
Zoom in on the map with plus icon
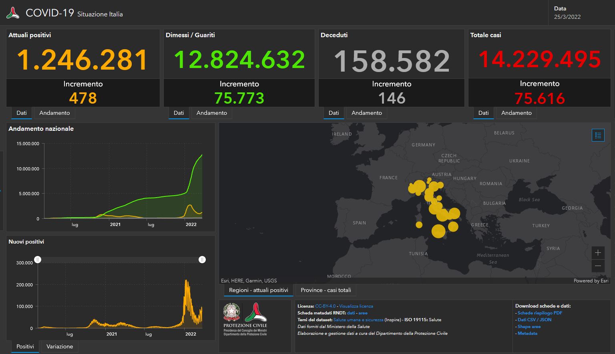(x=598, y=253)
